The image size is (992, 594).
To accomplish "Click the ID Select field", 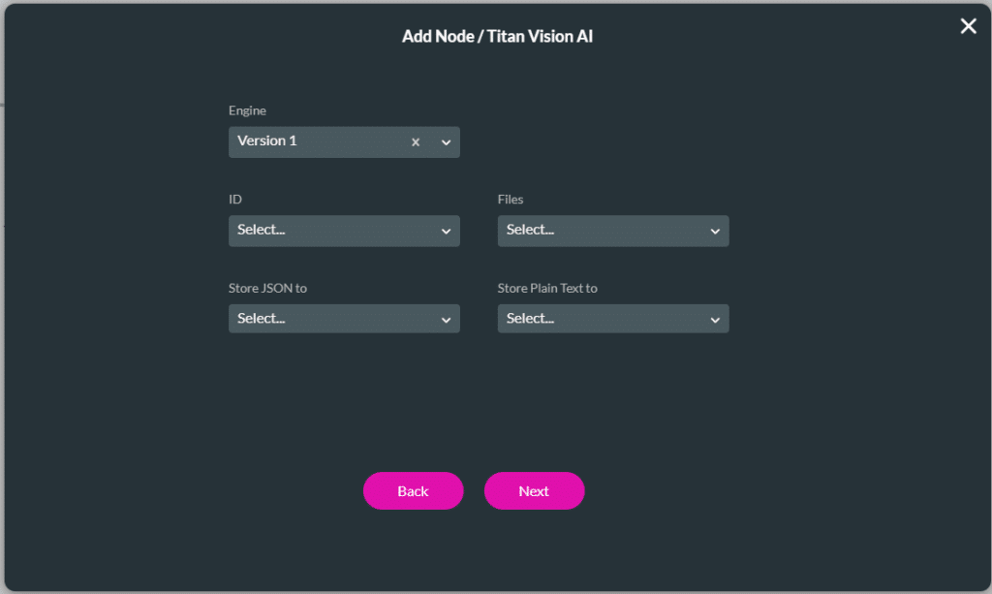I will coord(329,231).
